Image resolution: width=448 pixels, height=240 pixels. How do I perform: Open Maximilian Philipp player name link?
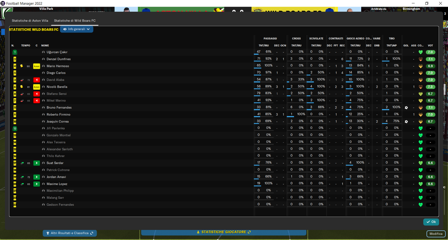pos(60,191)
